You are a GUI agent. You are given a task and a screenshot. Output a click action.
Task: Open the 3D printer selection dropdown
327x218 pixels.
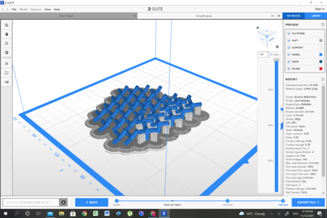pos(63,202)
